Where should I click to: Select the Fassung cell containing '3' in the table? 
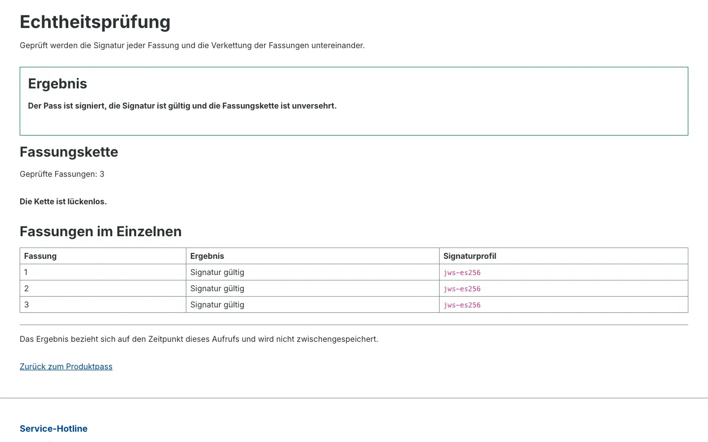point(103,304)
